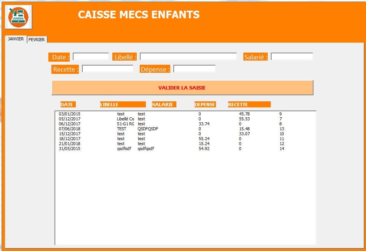Open the FEVRIER tab
366x251 pixels.
[37, 40]
